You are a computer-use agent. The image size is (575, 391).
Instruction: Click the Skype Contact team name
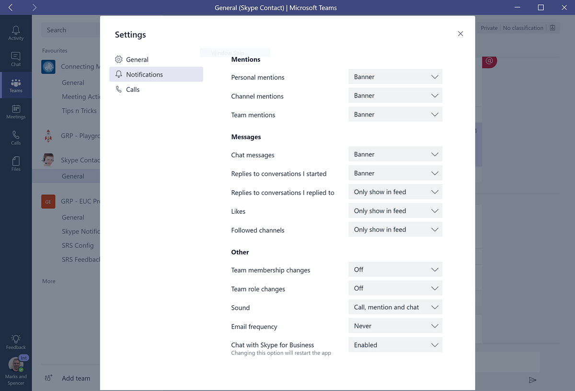click(x=80, y=160)
